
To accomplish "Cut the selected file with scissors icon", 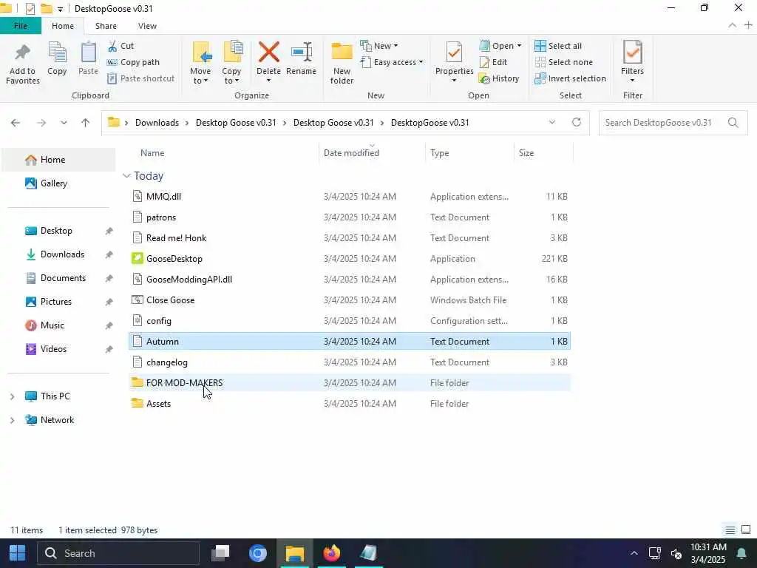I will (x=112, y=46).
